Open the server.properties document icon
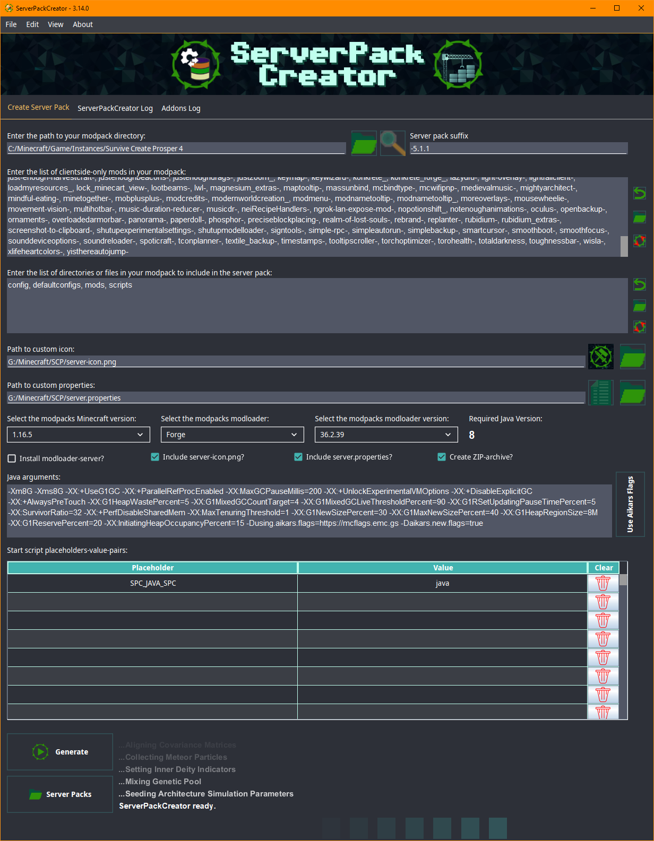This screenshot has height=841, width=654. pos(601,393)
